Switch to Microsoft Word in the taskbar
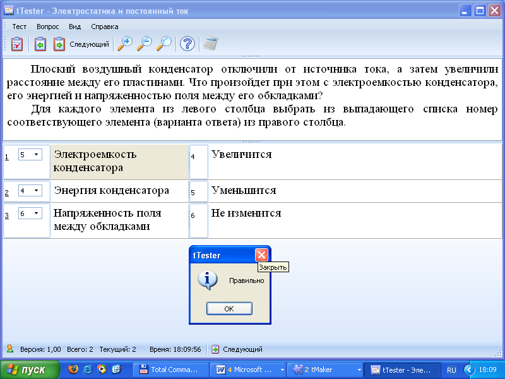 [247, 370]
